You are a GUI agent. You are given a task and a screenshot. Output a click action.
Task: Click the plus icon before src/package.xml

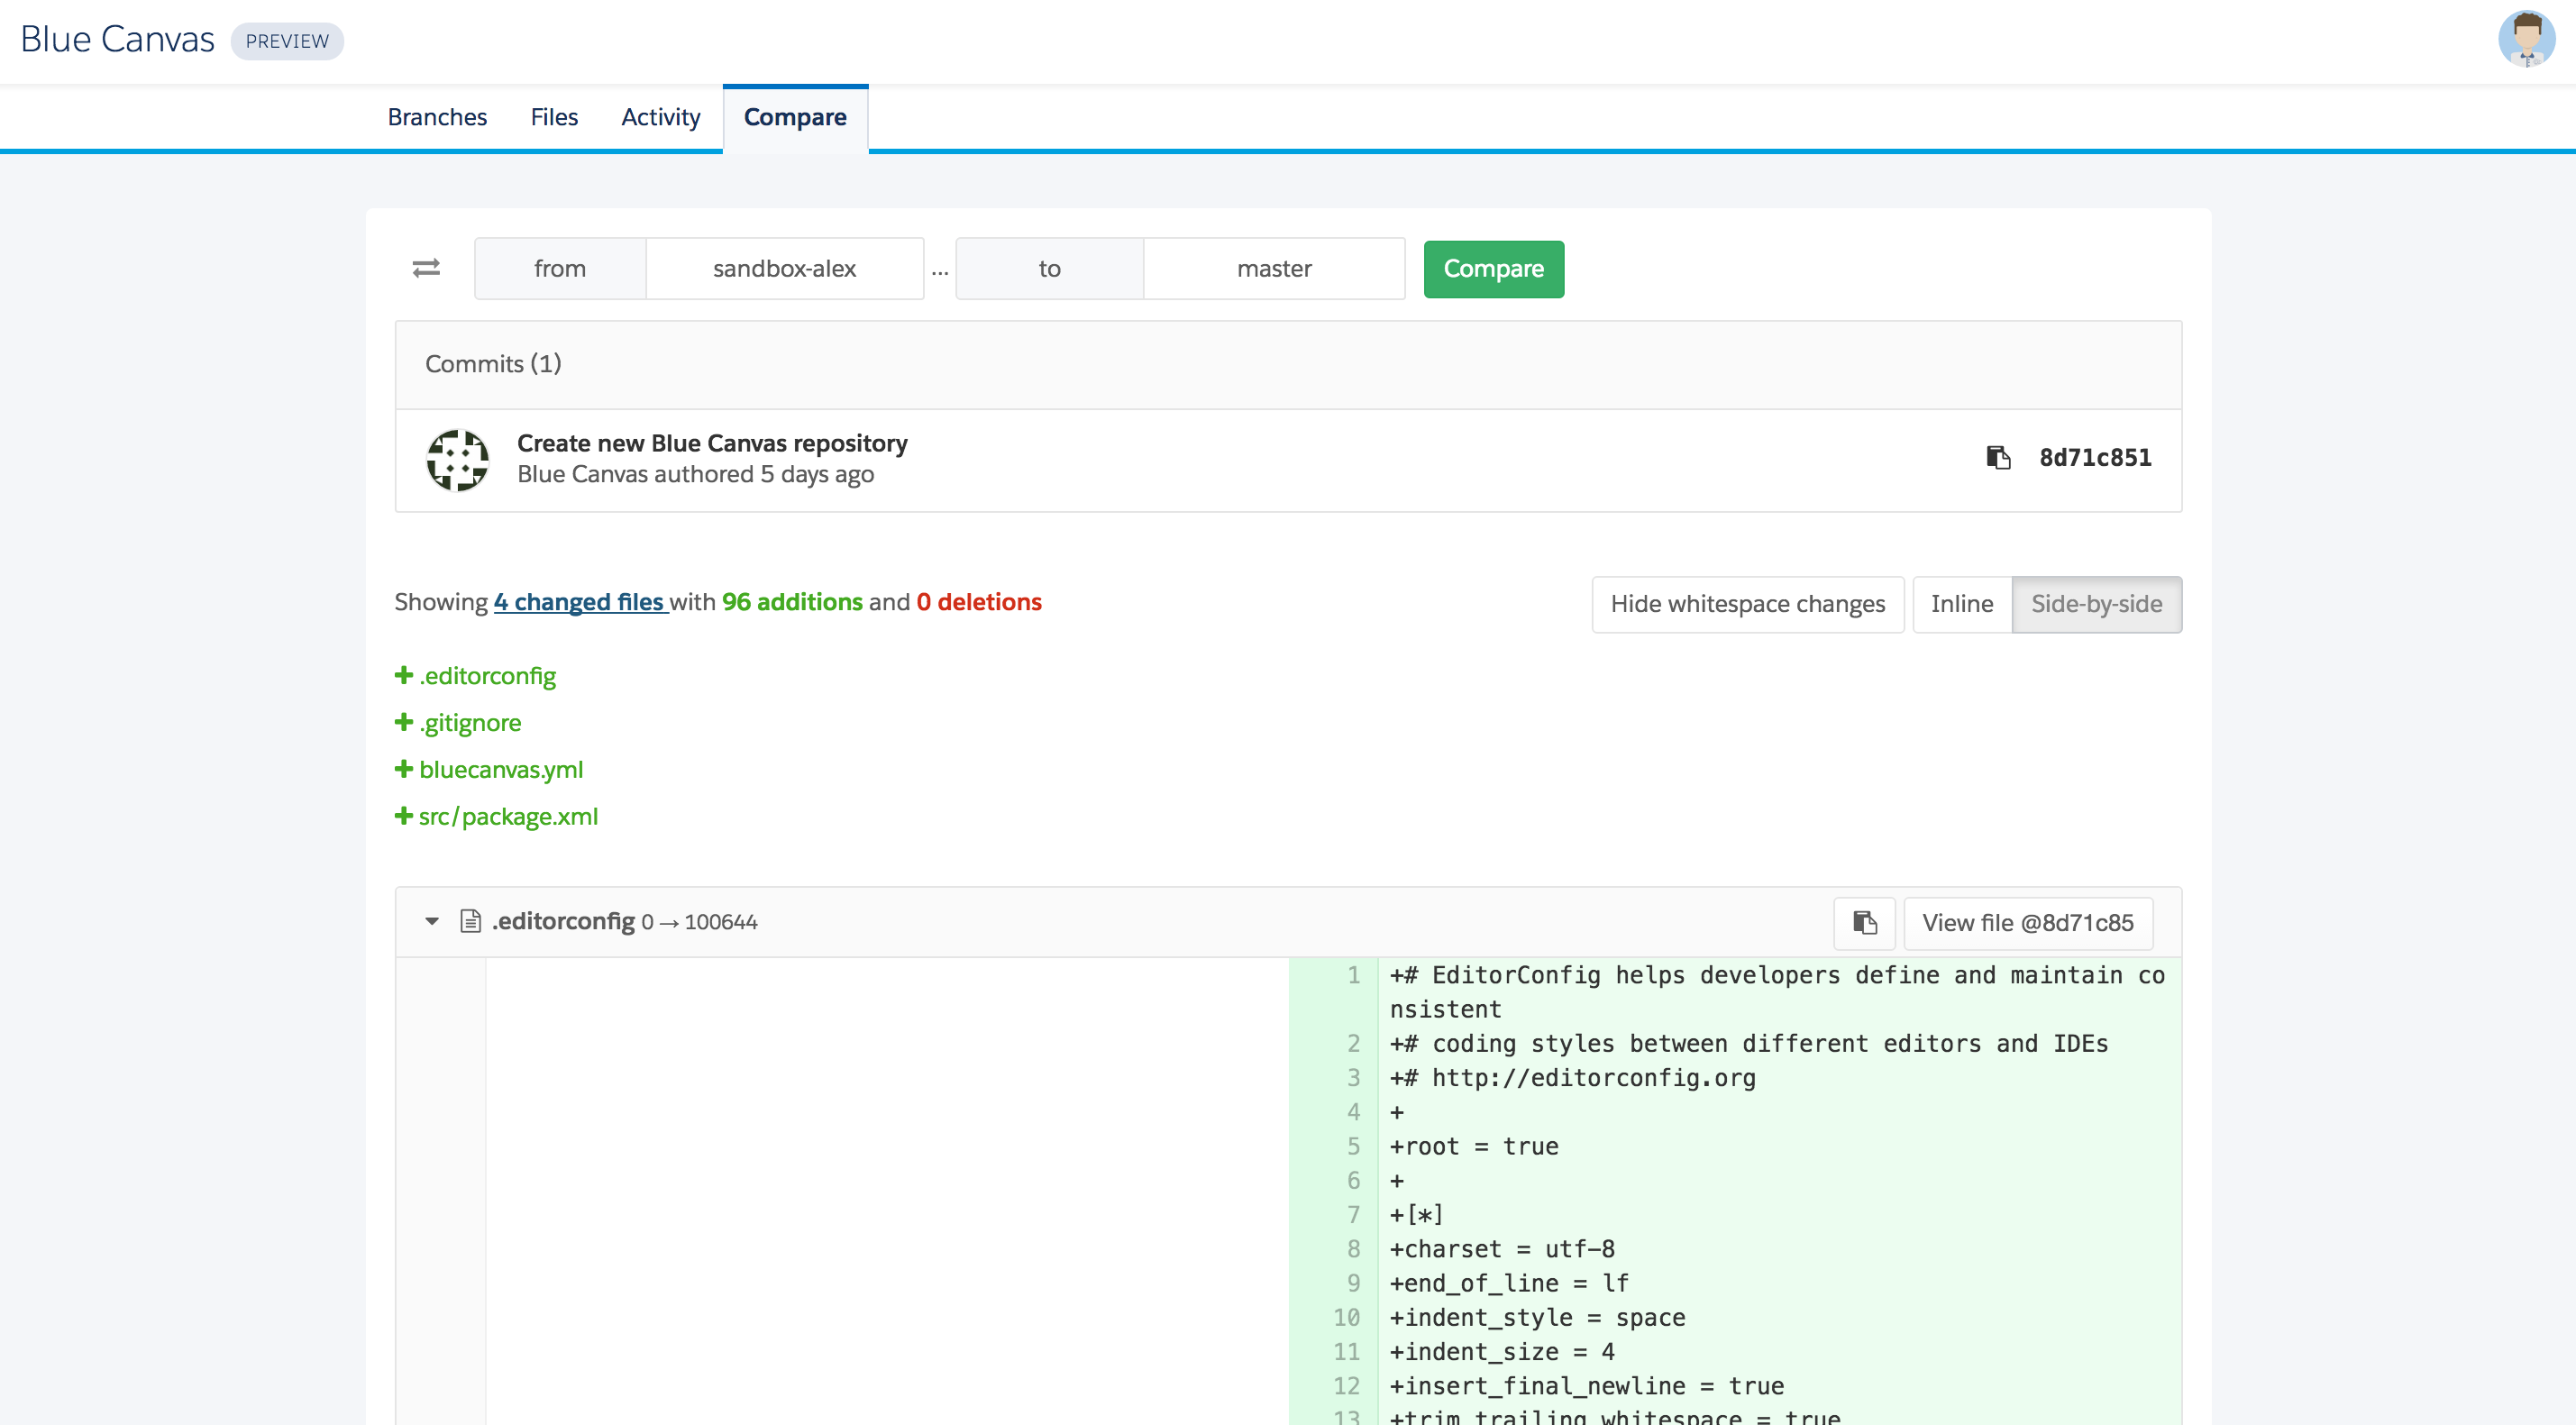(403, 815)
